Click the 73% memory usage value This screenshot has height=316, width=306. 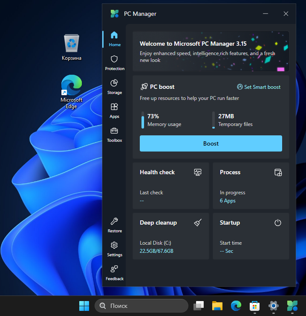153,116
